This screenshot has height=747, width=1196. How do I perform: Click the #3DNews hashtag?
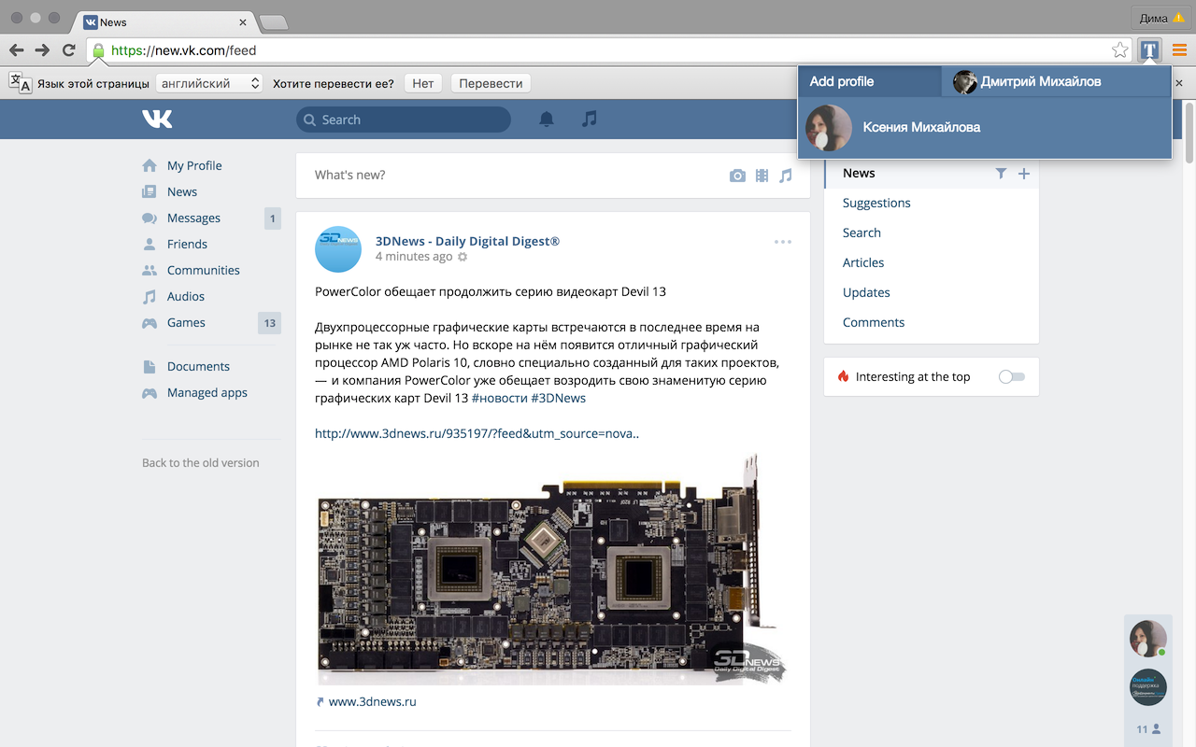(559, 398)
